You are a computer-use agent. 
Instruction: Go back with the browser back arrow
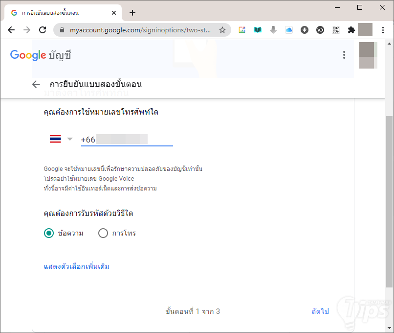pyautogui.click(x=11, y=30)
